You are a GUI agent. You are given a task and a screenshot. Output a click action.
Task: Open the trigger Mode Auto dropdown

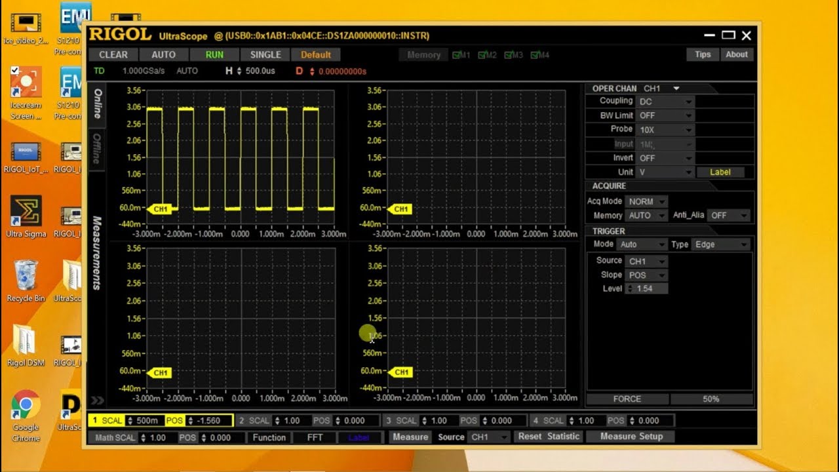pos(642,245)
